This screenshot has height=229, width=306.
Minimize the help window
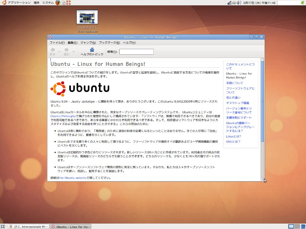252,37
